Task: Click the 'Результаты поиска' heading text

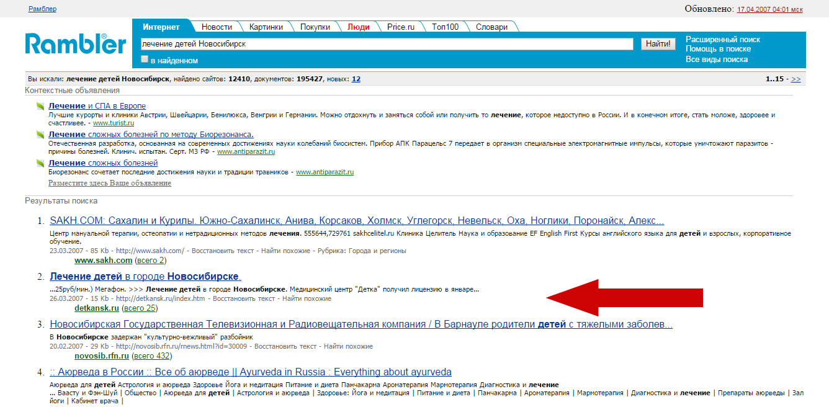Action: click(x=61, y=201)
